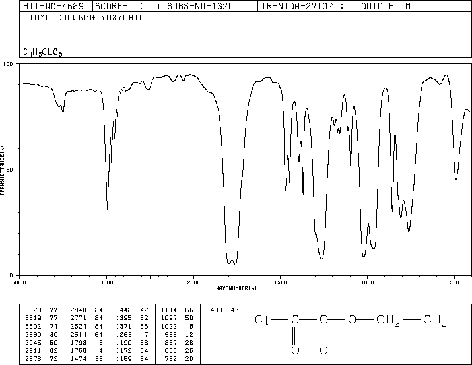Viewport: 472px width, 365px height.
Task: Click transmittance '42' beside peak 1448
Action: (144, 310)
